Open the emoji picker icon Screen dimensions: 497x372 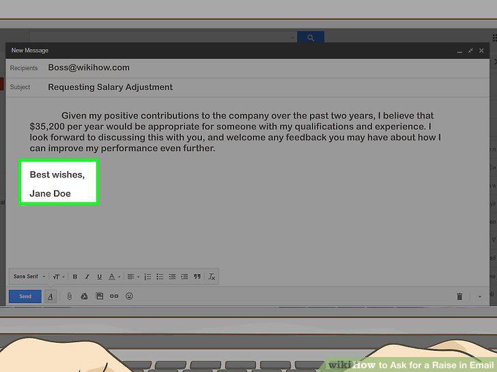tap(129, 296)
